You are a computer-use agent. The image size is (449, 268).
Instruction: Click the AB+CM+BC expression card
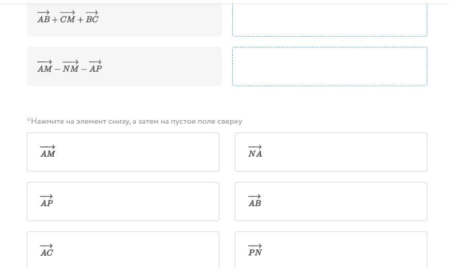(124, 19)
